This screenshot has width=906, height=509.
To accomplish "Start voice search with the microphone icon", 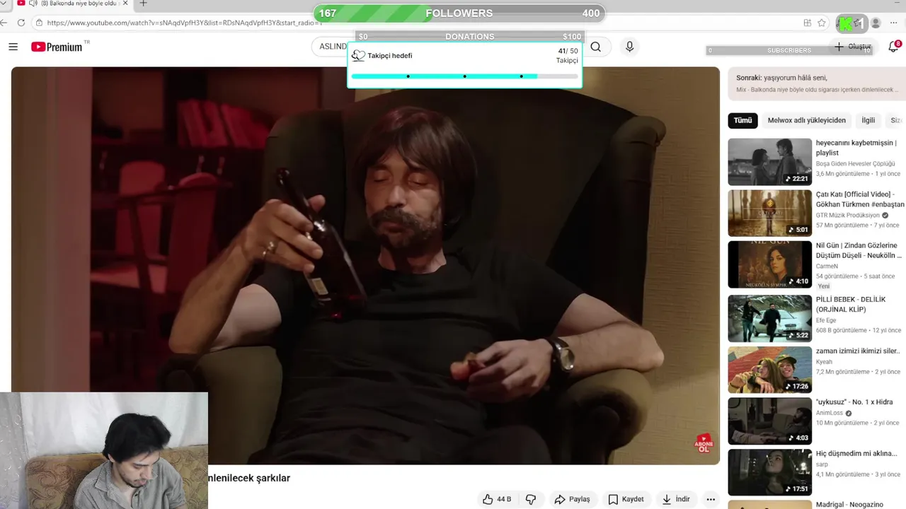I will (629, 47).
